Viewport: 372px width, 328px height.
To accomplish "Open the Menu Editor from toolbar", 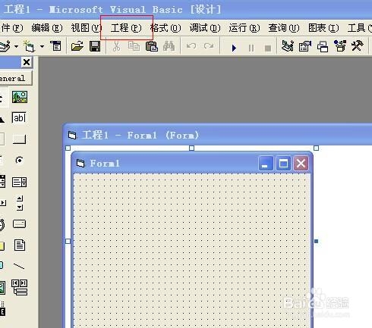I will (x=55, y=46).
